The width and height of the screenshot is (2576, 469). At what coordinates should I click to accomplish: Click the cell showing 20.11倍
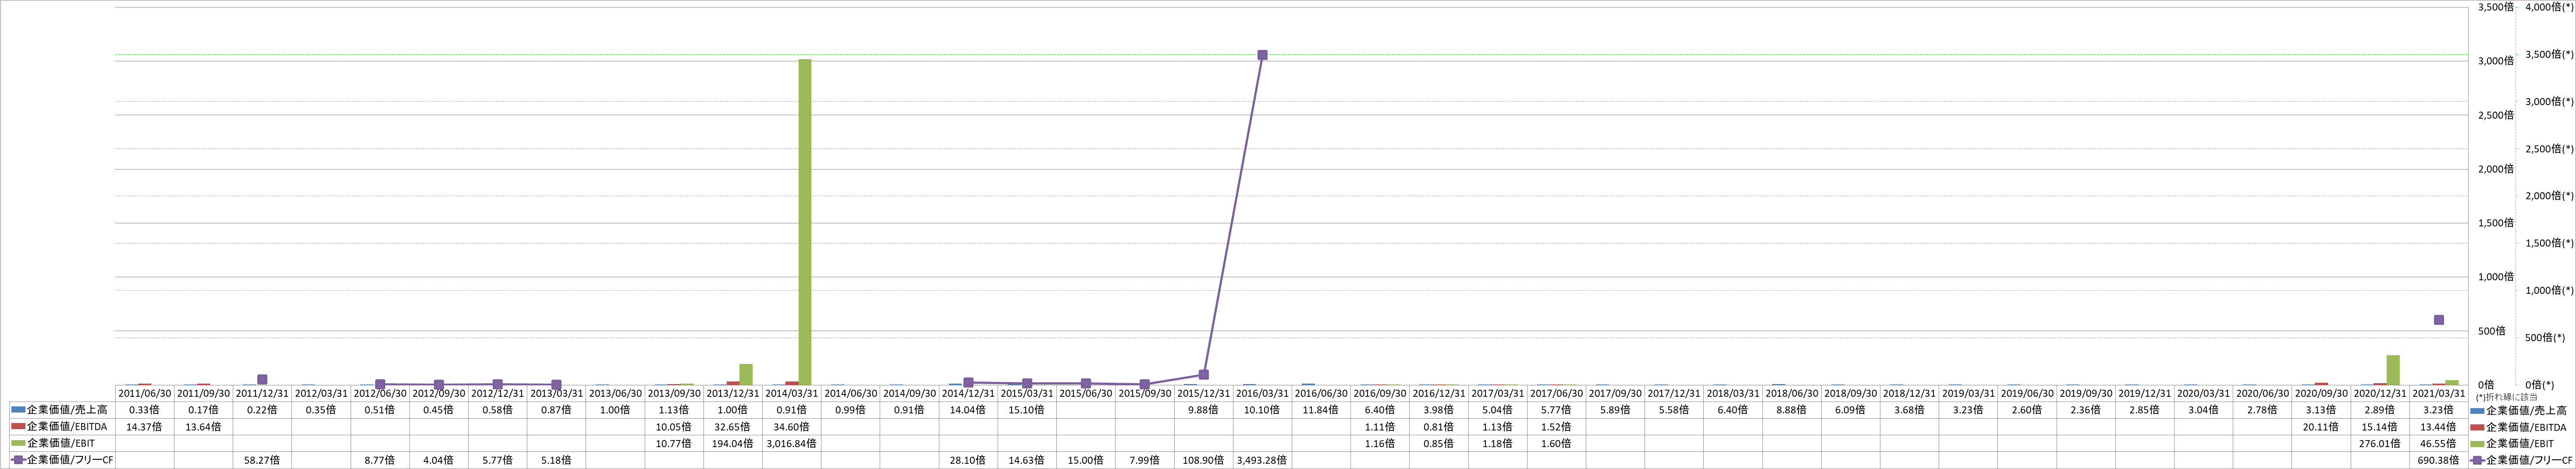pyautogui.click(x=2321, y=427)
